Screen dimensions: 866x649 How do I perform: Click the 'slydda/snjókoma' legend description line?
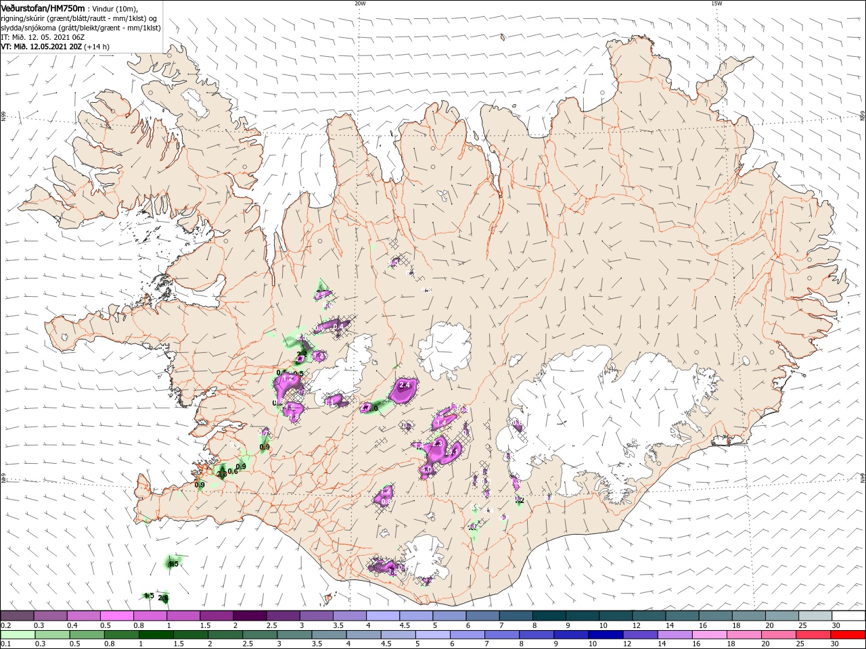[81, 28]
